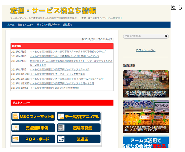The height and width of the screenshot is (152, 185).
Task: Open the 2015年12月17日 チーフミーティング link
Action: pos(58,74)
